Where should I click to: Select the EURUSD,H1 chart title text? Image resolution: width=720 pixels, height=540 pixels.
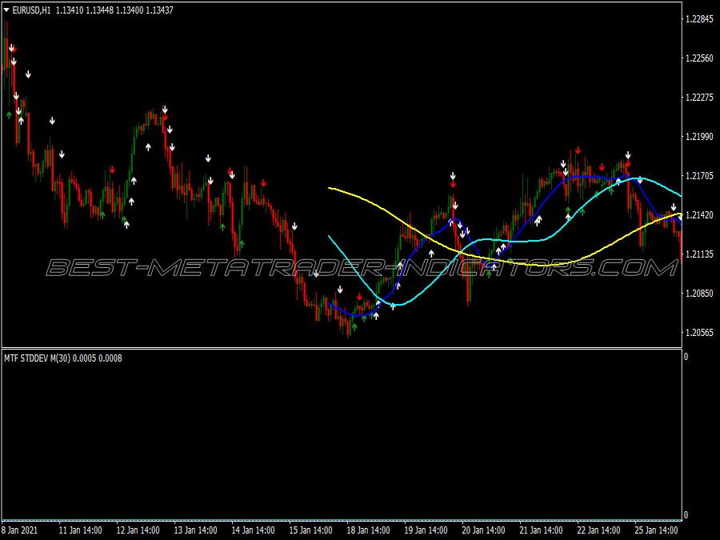(31, 10)
